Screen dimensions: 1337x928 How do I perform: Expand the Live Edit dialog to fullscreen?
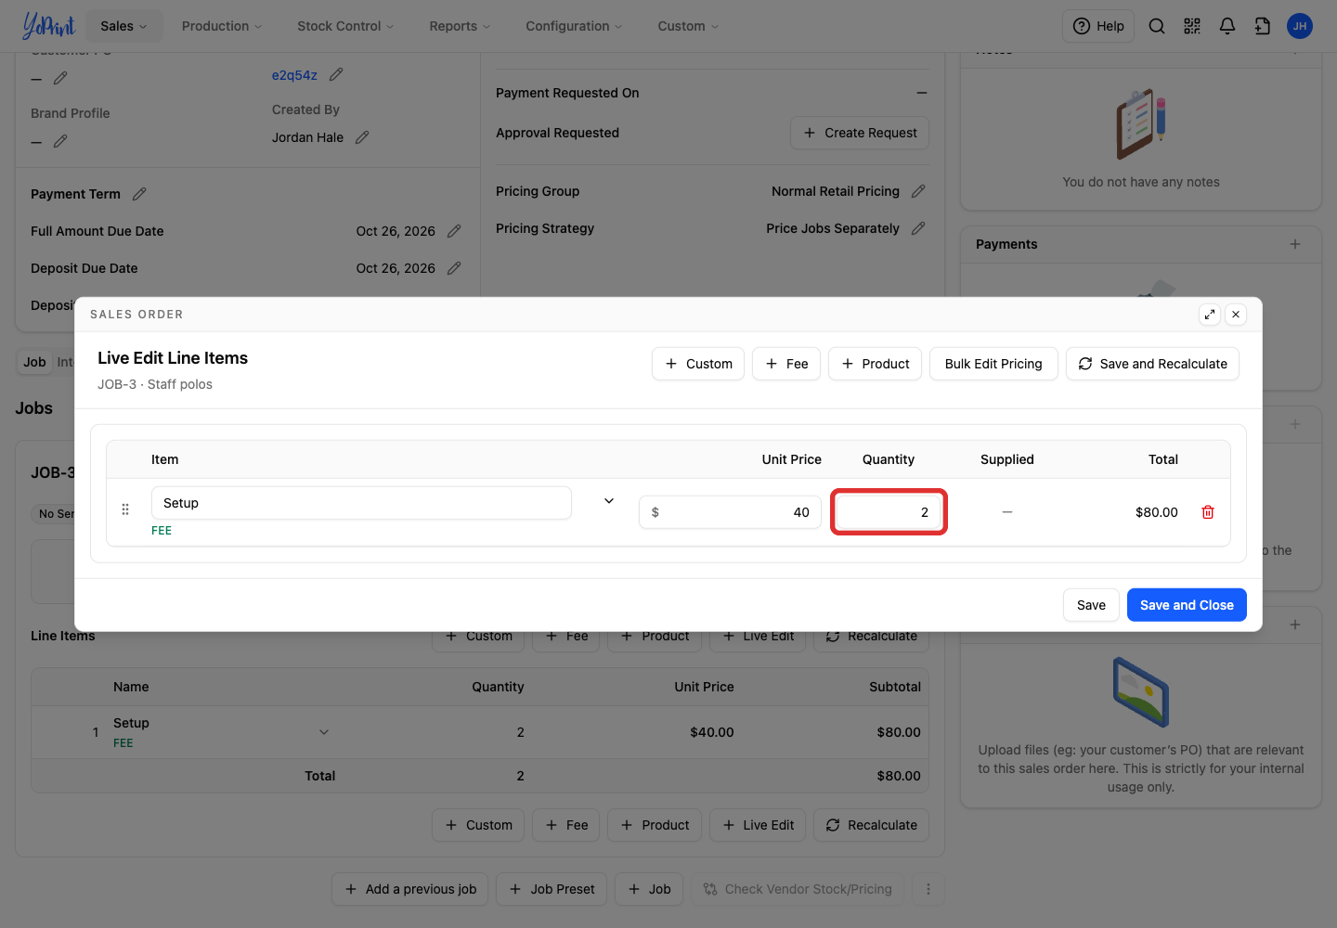1210,315
